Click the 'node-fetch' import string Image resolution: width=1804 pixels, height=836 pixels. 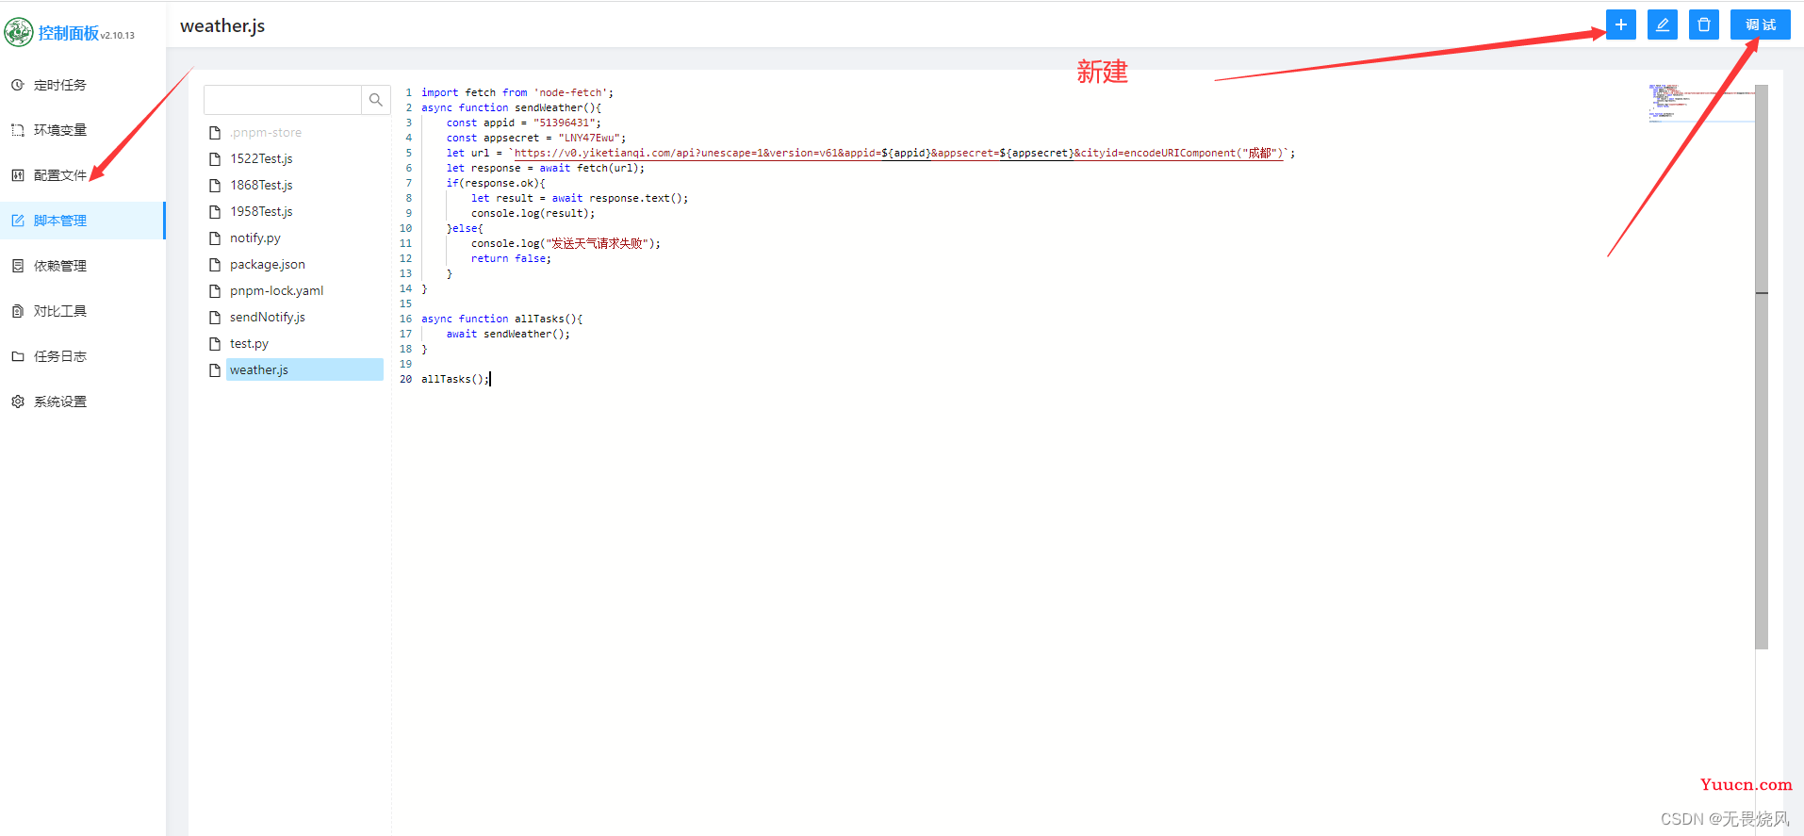point(570,92)
